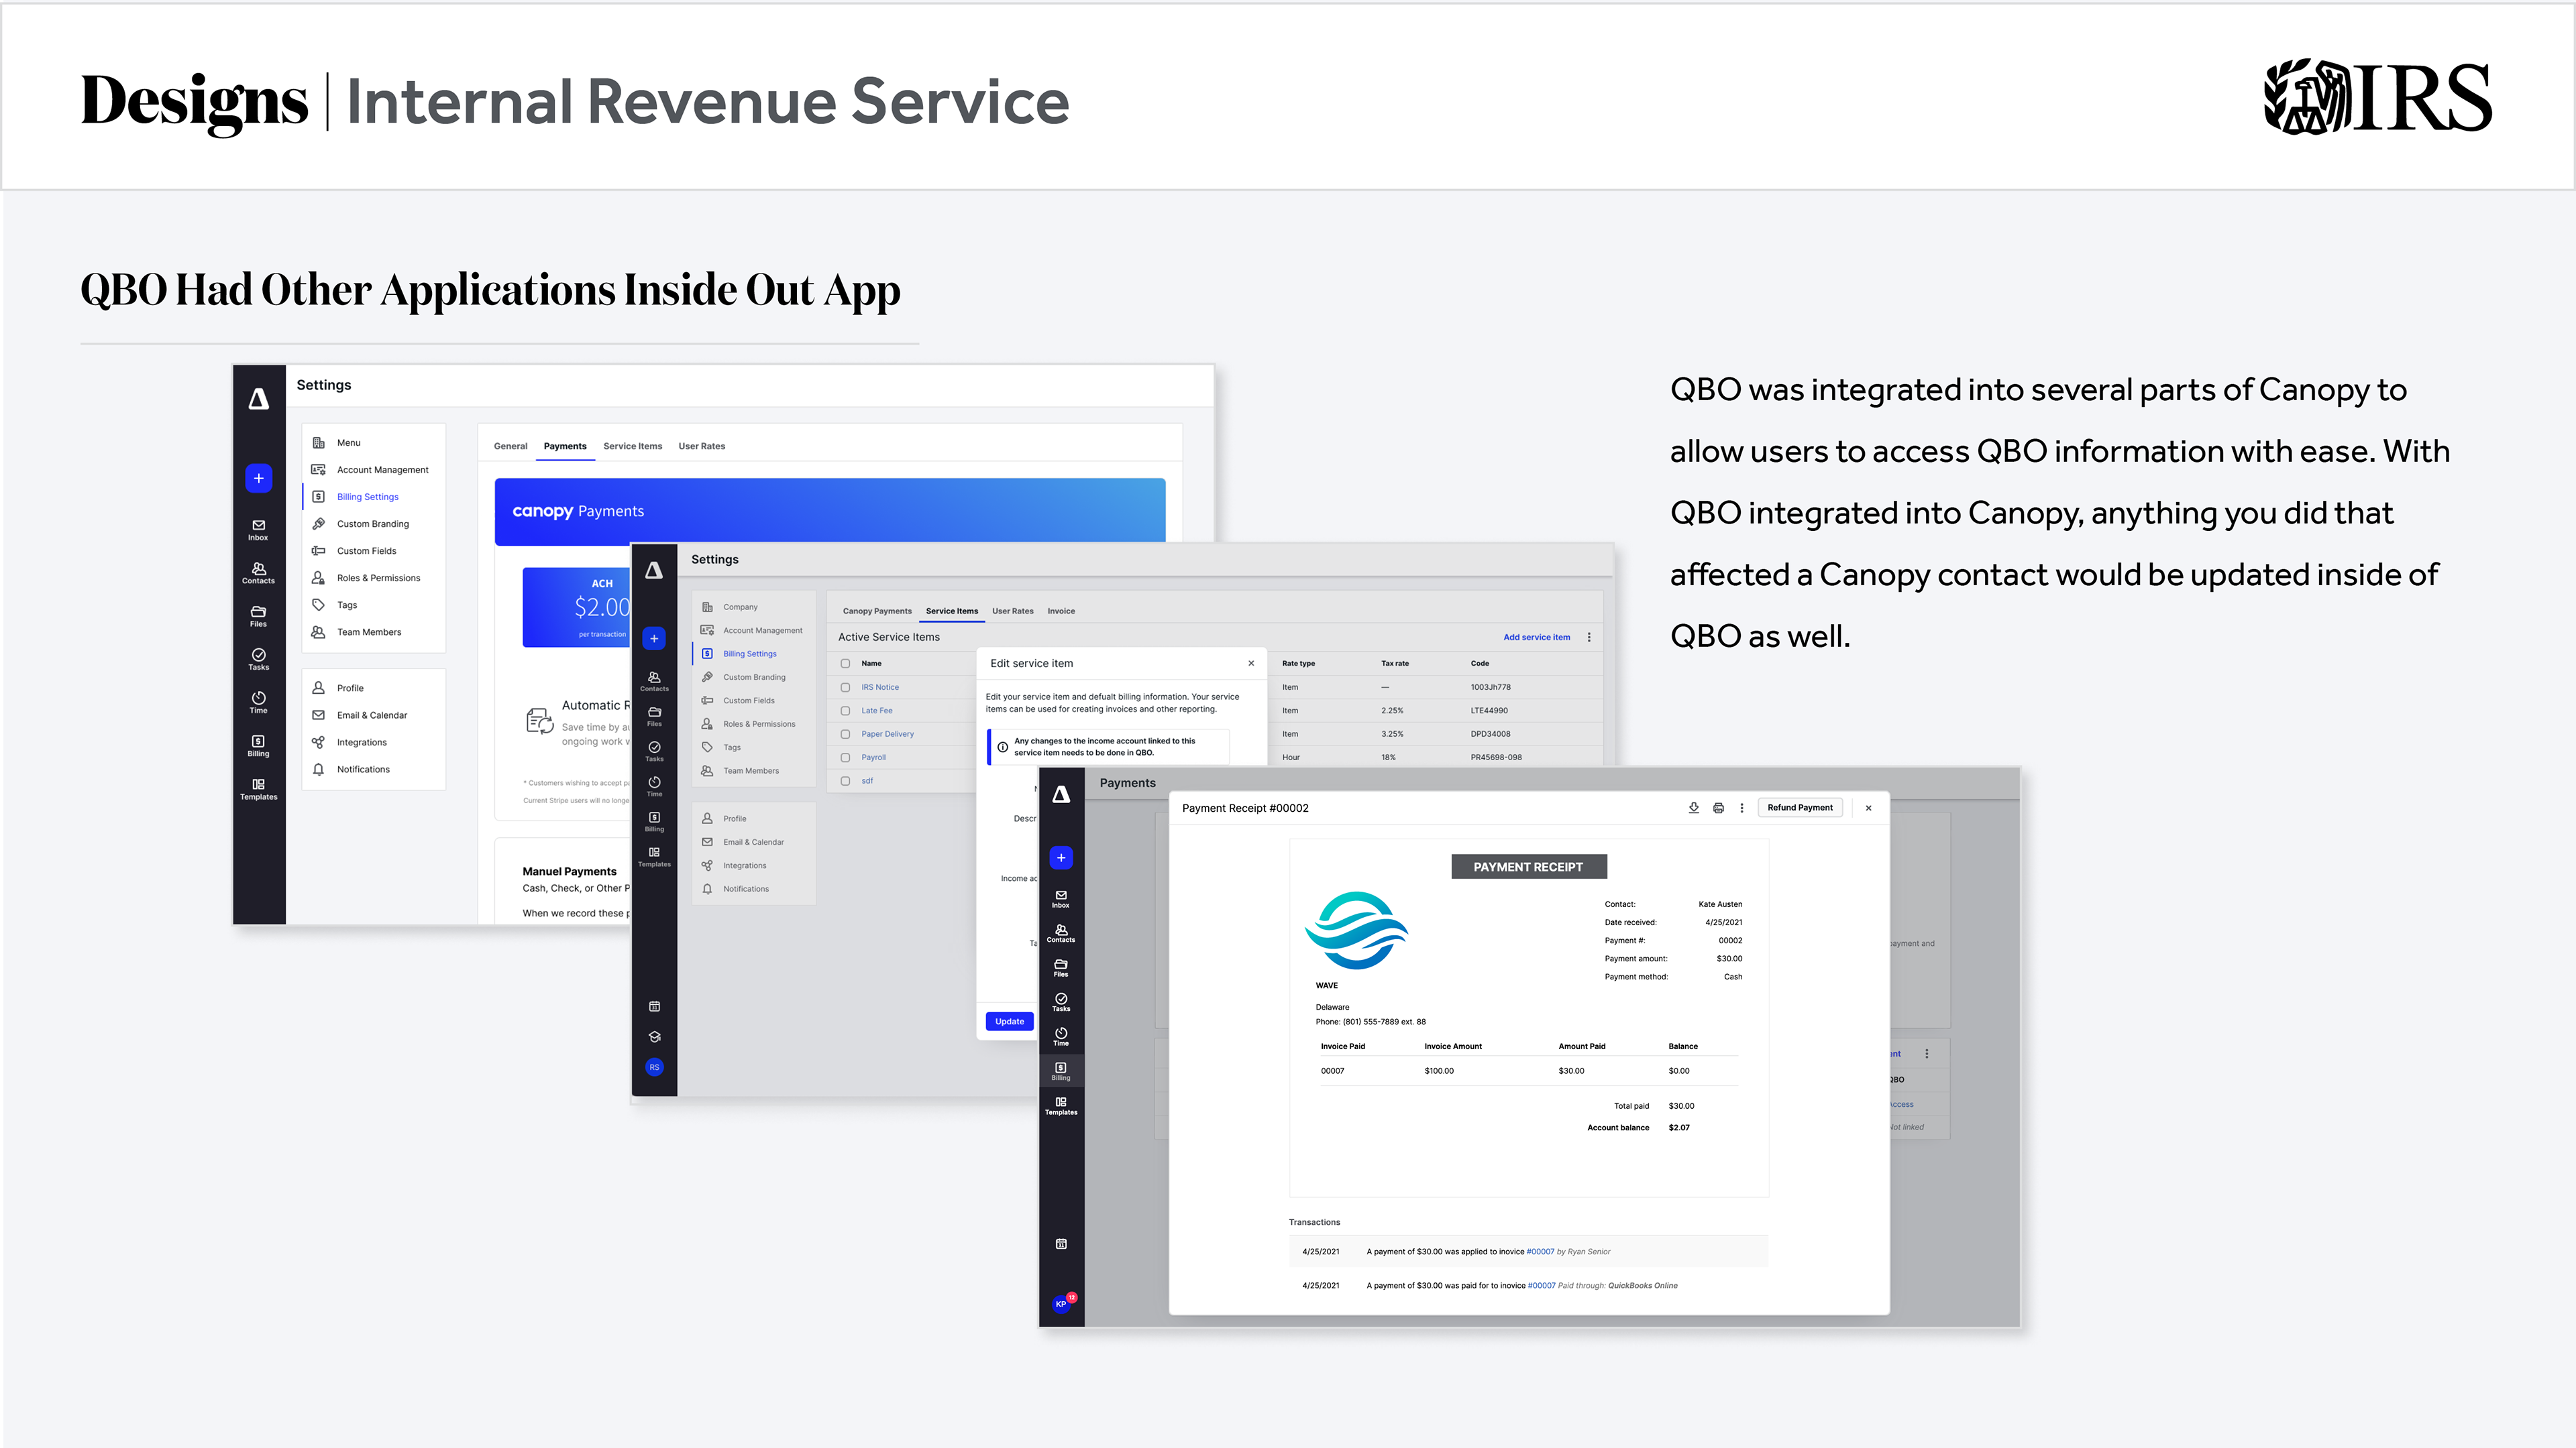Tick the checkbox for Late Fee row
The width and height of the screenshot is (2576, 1448).
(x=845, y=711)
